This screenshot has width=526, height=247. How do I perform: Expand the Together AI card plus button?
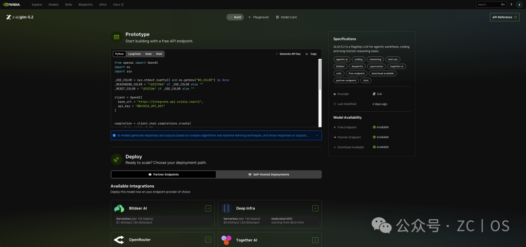(x=315, y=240)
